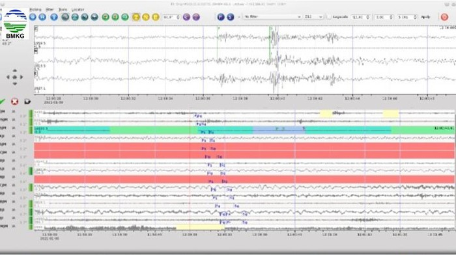This screenshot has height=255, width=456.
Task: Toggle the yellow Z component button
Action: 135,17
